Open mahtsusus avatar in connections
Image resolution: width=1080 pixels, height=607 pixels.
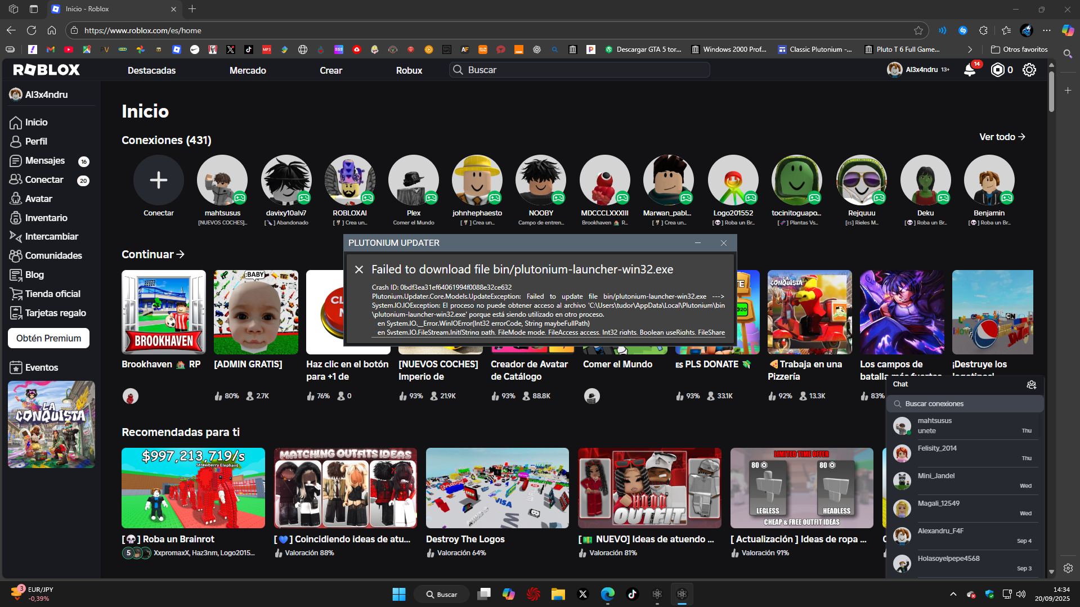pyautogui.click(x=222, y=180)
